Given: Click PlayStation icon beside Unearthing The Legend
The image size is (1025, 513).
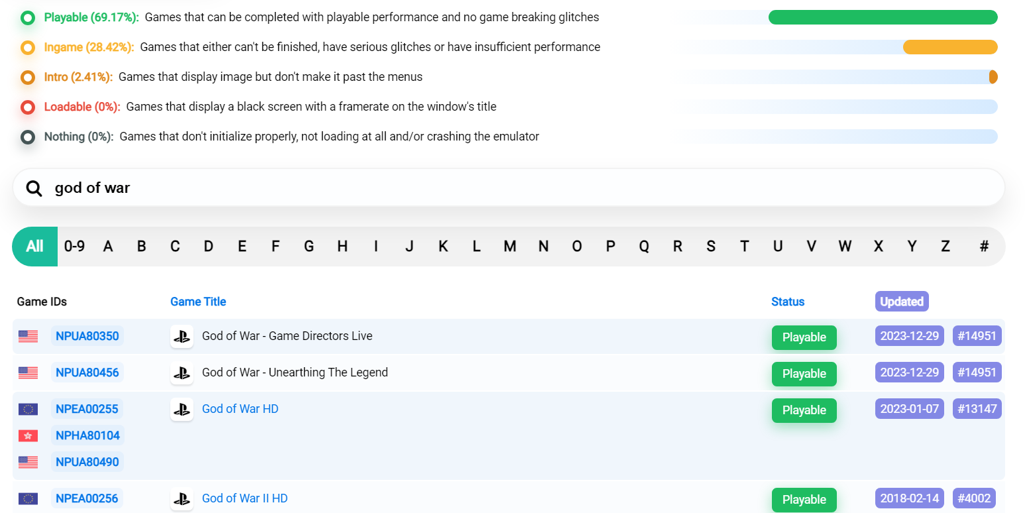Looking at the screenshot, I should pos(182,373).
